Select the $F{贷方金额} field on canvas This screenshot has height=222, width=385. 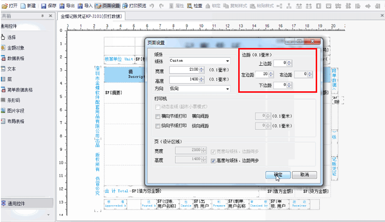point(316,191)
